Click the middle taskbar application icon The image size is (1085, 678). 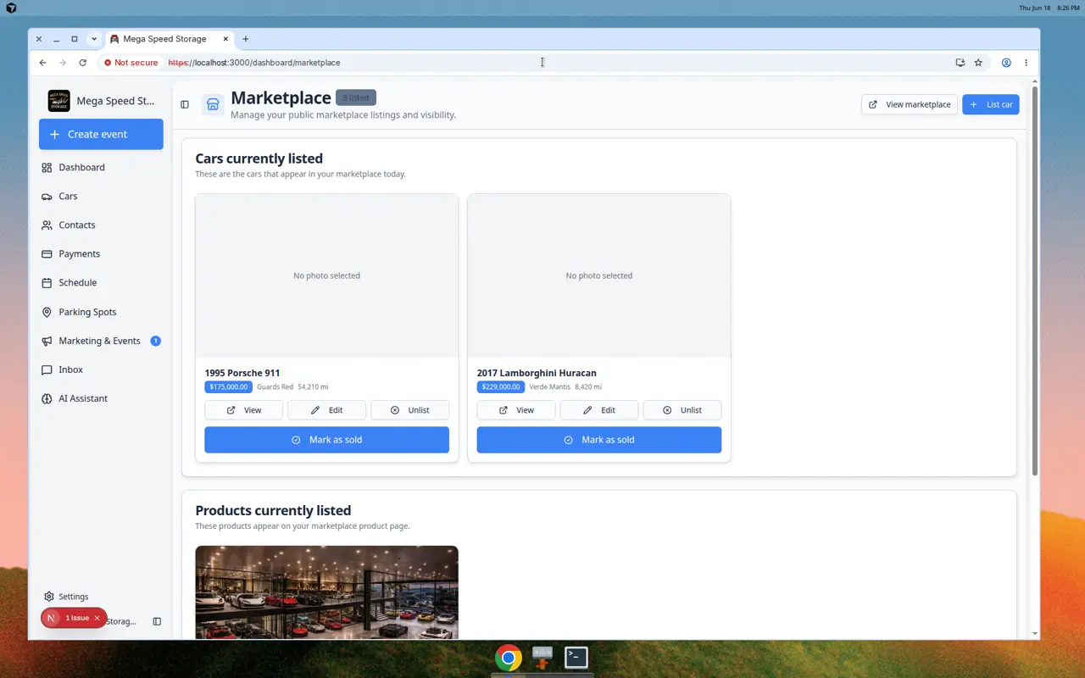pos(542,658)
